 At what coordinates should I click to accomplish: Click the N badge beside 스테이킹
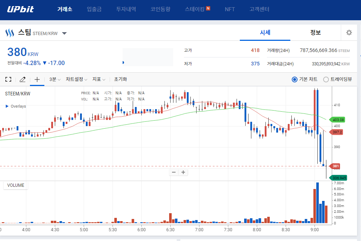(208, 8)
